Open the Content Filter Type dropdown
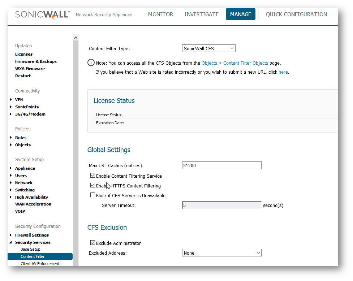The width and height of the screenshot is (353, 281). click(x=208, y=48)
